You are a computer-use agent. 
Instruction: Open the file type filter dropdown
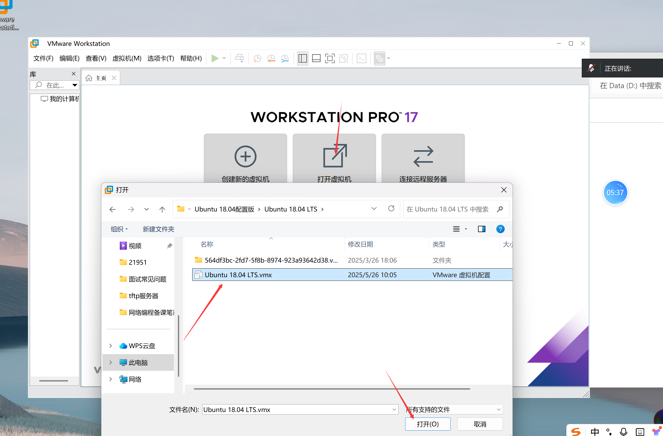point(454,409)
